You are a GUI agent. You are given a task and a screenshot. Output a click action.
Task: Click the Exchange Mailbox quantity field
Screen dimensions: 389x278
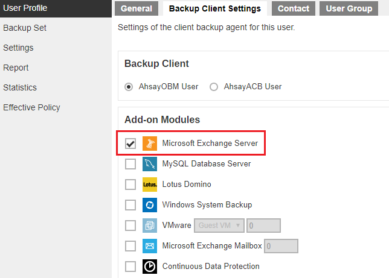[281, 246]
